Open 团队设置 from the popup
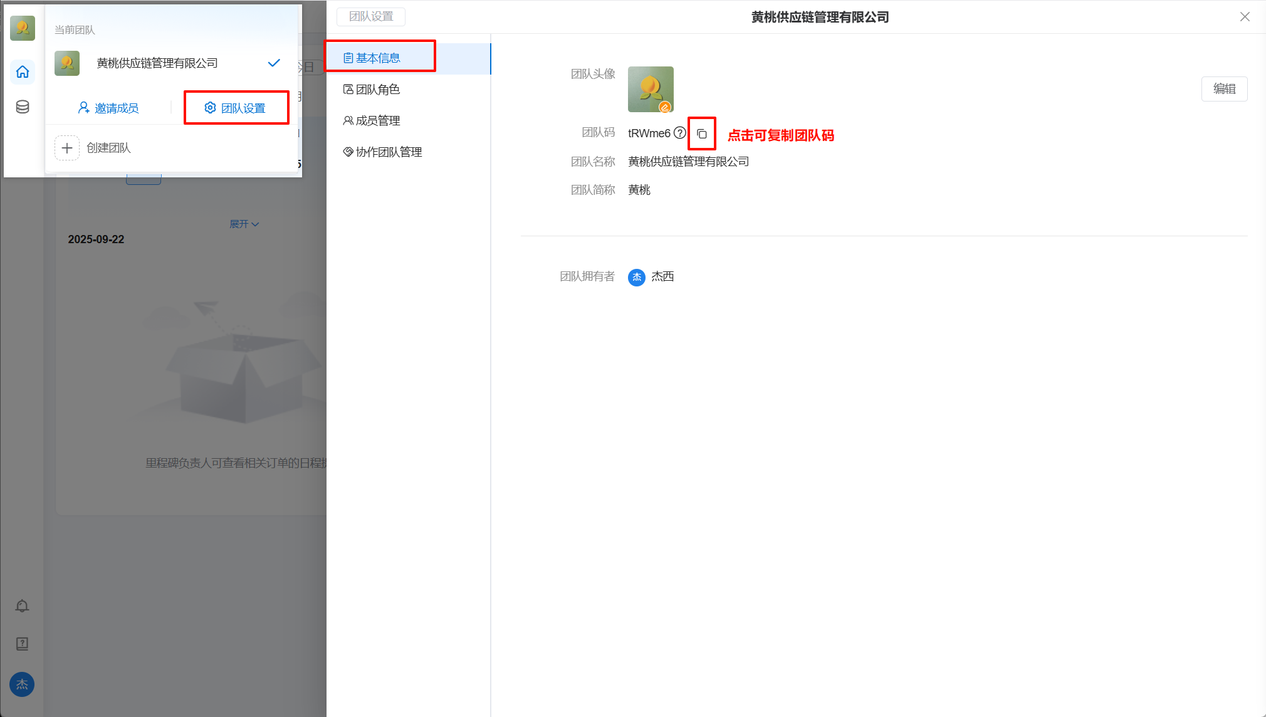Image resolution: width=1266 pixels, height=717 pixels. (236, 108)
